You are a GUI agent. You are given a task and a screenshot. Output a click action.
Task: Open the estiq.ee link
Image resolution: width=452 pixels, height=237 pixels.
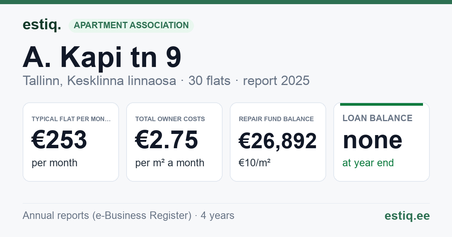coord(407,216)
